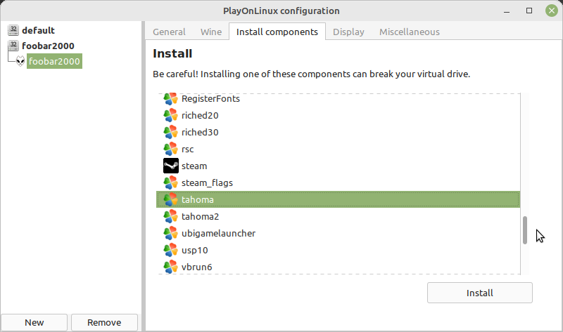Image resolution: width=563 pixels, height=332 pixels.
Task: Open the General tab
Action: pyautogui.click(x=169, y=32)
